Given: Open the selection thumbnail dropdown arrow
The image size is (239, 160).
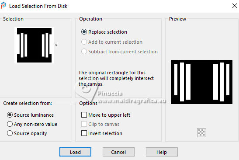Looking at the screenshot, I should (x=56, y=45).
